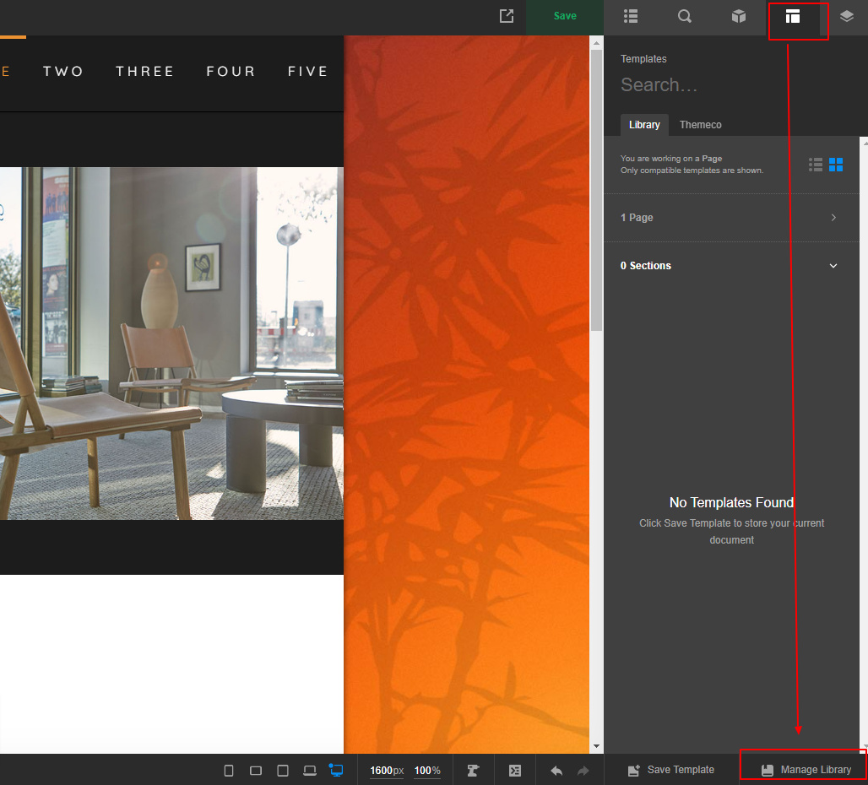
Task: Select the Library tab
Action: pyautogui.click(x=644, y=125)
